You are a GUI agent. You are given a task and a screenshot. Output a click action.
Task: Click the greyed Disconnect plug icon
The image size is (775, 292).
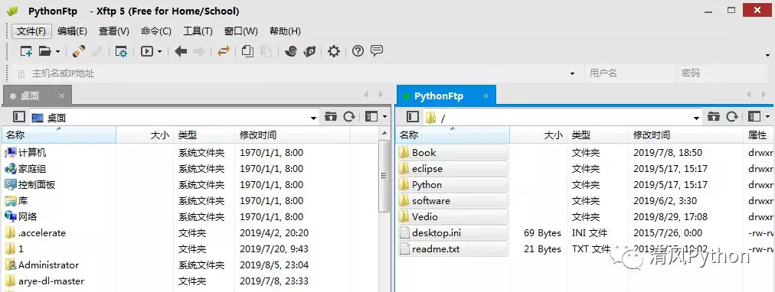pos(97,50)
